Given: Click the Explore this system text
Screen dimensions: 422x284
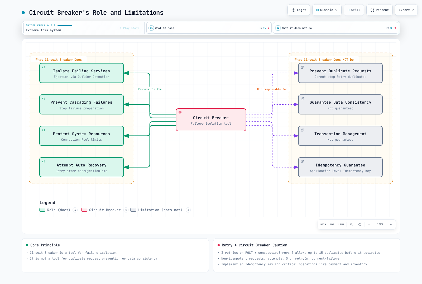Looking at the screenshot, I should point(44,30).
